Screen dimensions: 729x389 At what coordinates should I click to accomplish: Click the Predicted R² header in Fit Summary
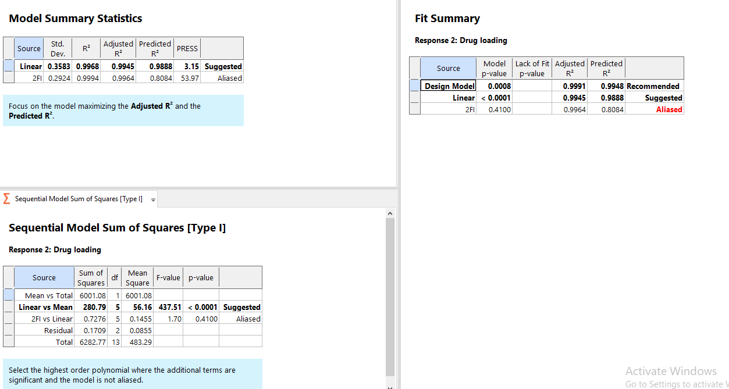coord(606,68)
